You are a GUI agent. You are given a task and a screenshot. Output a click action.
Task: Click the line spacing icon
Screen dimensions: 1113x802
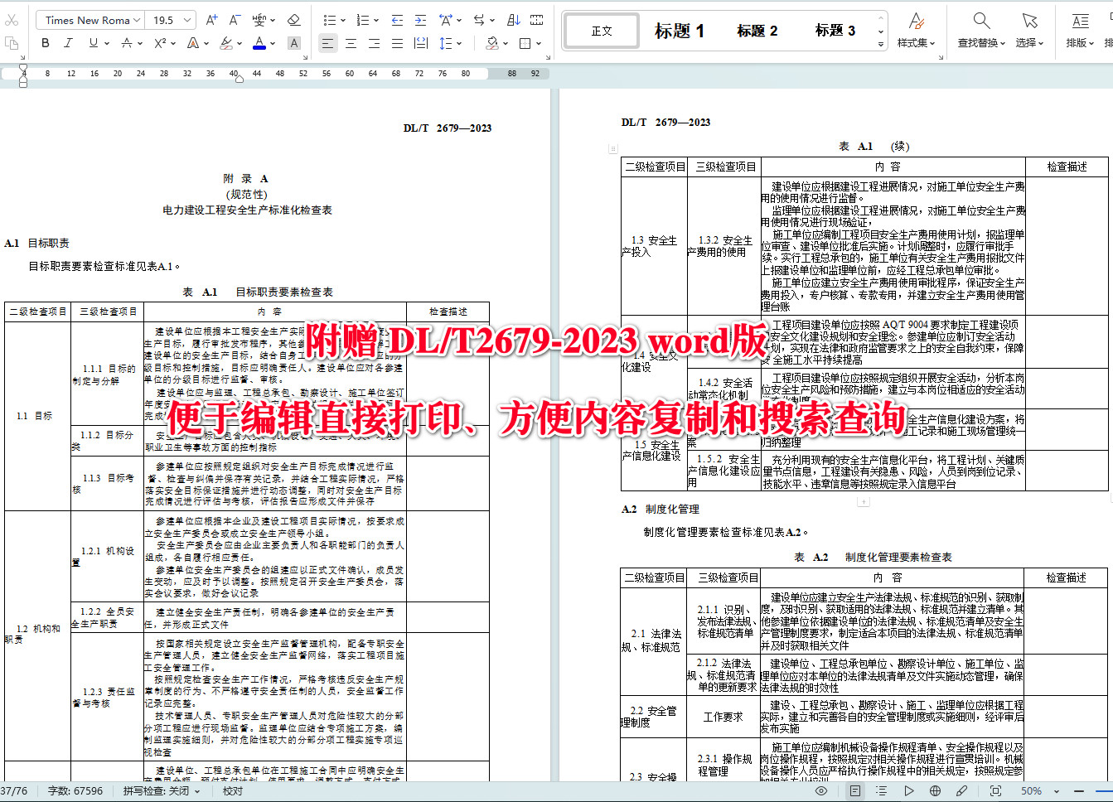point(446,43)
